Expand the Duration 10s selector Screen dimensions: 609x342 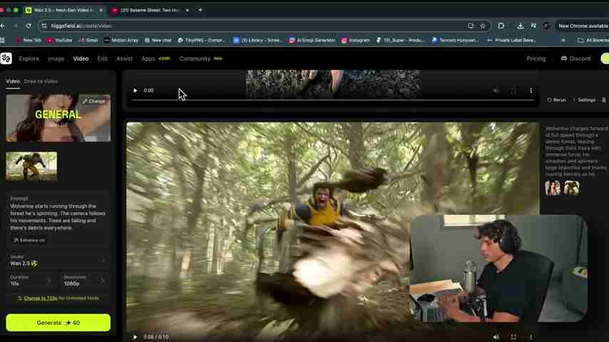coord(31,280)
